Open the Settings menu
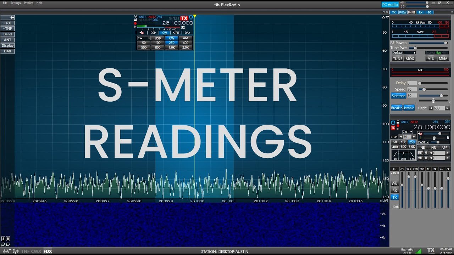Viewport: 454px width, 255px height. point(15,2)
